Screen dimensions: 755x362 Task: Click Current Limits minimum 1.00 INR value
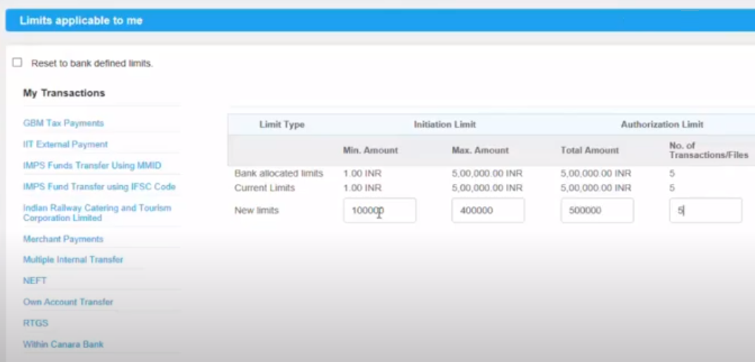(x=362, y=188)
